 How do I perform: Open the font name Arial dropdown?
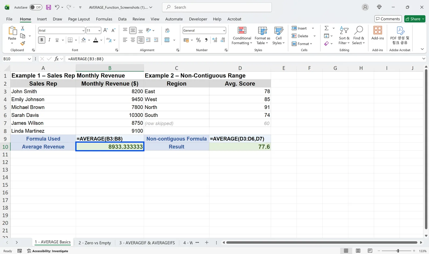[83, 31]
